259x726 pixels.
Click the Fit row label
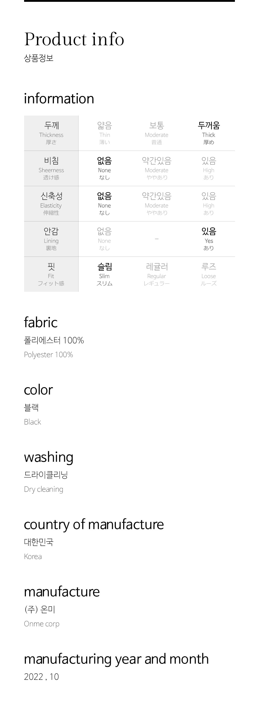tap(51, 274)
